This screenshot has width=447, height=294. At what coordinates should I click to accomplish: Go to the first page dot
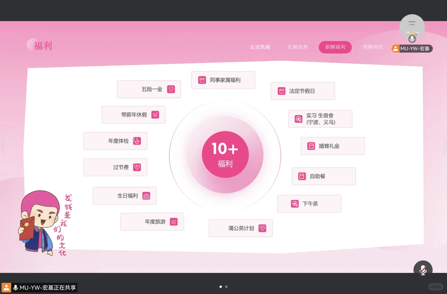[221, 287]
